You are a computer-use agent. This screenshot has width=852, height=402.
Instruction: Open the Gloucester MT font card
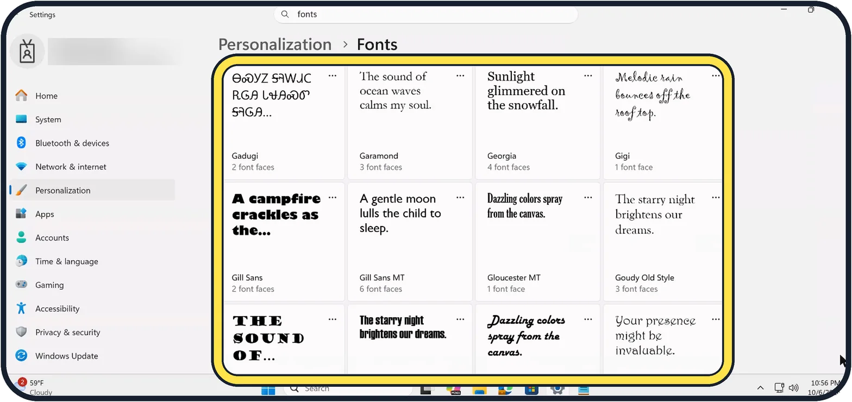coord(538,242)
